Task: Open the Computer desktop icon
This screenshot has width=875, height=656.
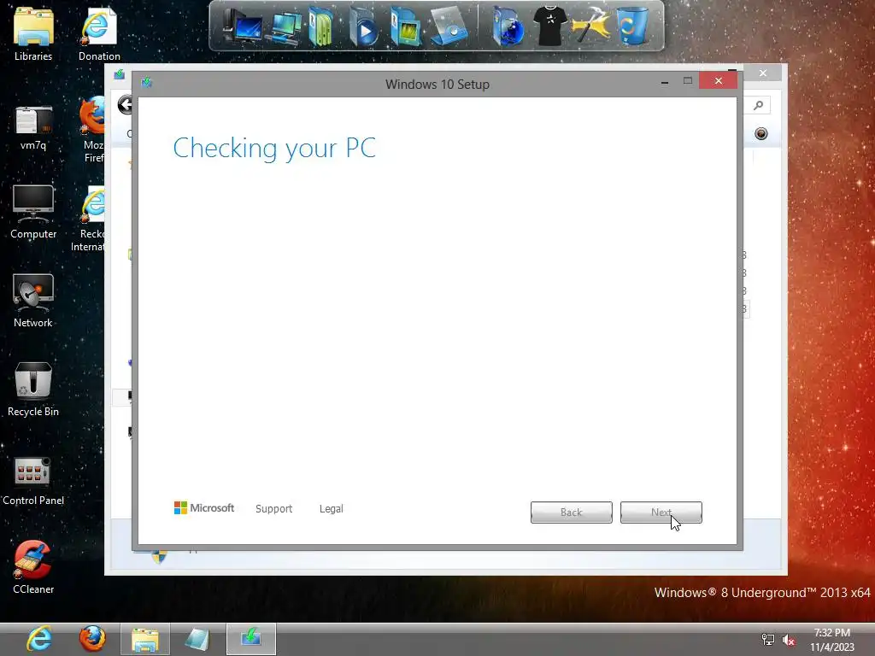Action: pos(33,212)
